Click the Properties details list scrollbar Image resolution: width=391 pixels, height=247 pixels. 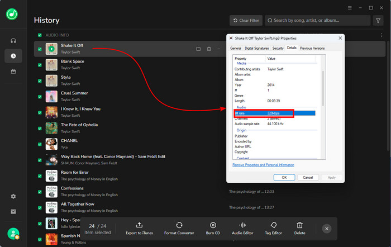pos(323,88)
